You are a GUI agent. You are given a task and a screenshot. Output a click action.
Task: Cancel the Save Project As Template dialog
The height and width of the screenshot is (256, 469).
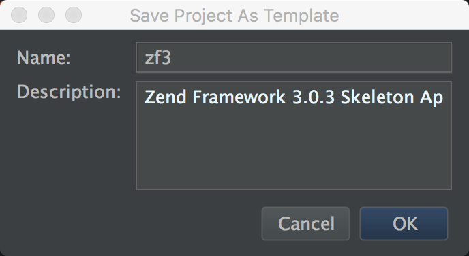point(305,223)
